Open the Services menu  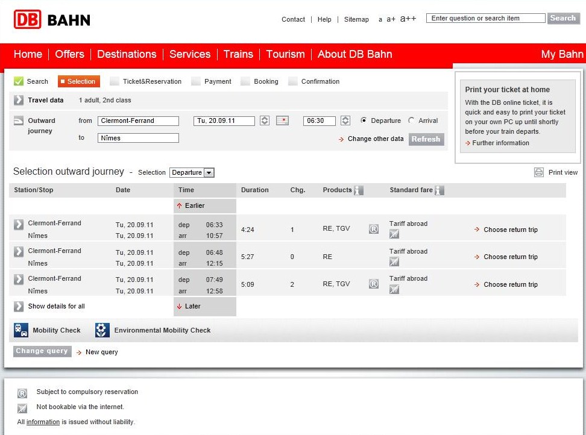tap(190, 54)
